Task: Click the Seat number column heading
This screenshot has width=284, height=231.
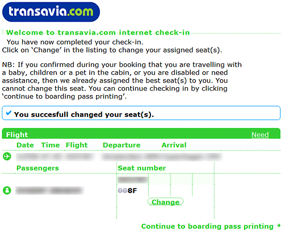Action: [x=142, y=168]
